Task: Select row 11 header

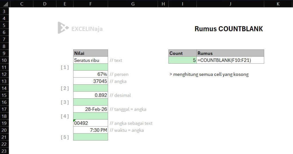Action: [4, 67]
